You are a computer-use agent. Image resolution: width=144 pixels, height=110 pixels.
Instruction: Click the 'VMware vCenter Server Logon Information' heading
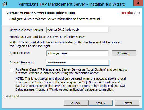pos(41,13)
